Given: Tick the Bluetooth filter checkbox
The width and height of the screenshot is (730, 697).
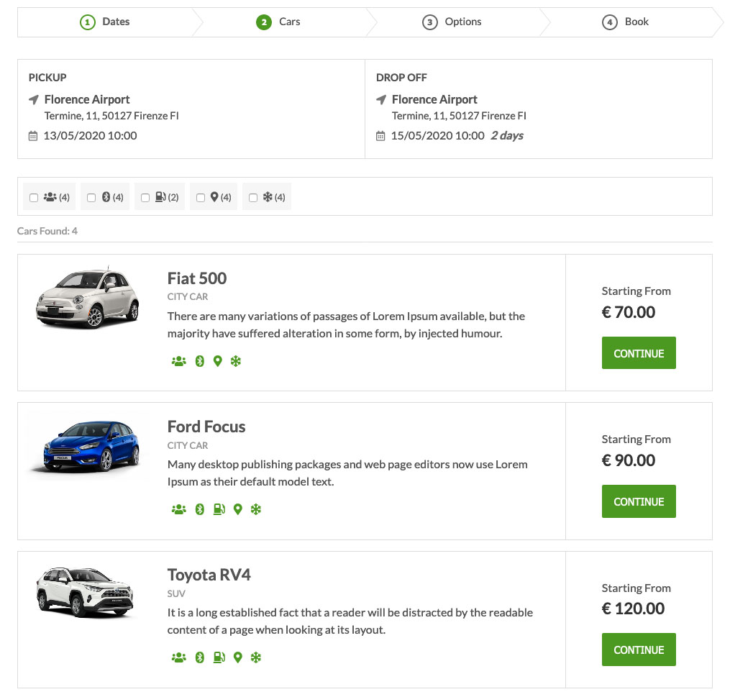Looking at the screenshot, I should [x=91, y=198].
